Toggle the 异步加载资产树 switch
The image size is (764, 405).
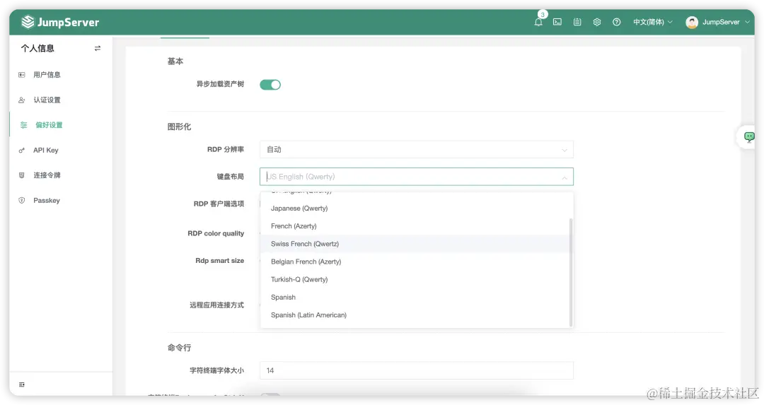[270, 85]
